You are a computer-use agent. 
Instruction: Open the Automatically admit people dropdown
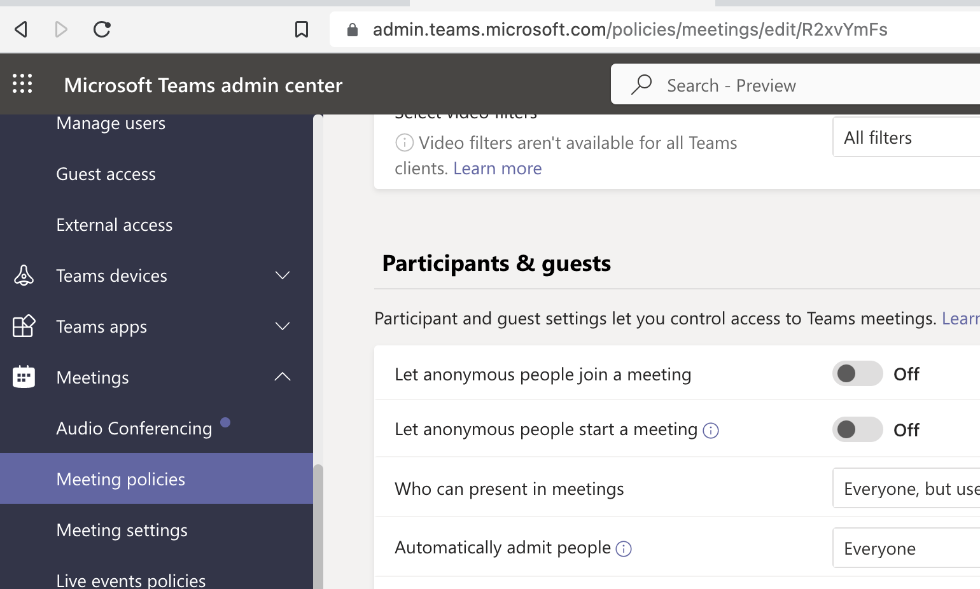pyautogui.click(x=906, y=548)
